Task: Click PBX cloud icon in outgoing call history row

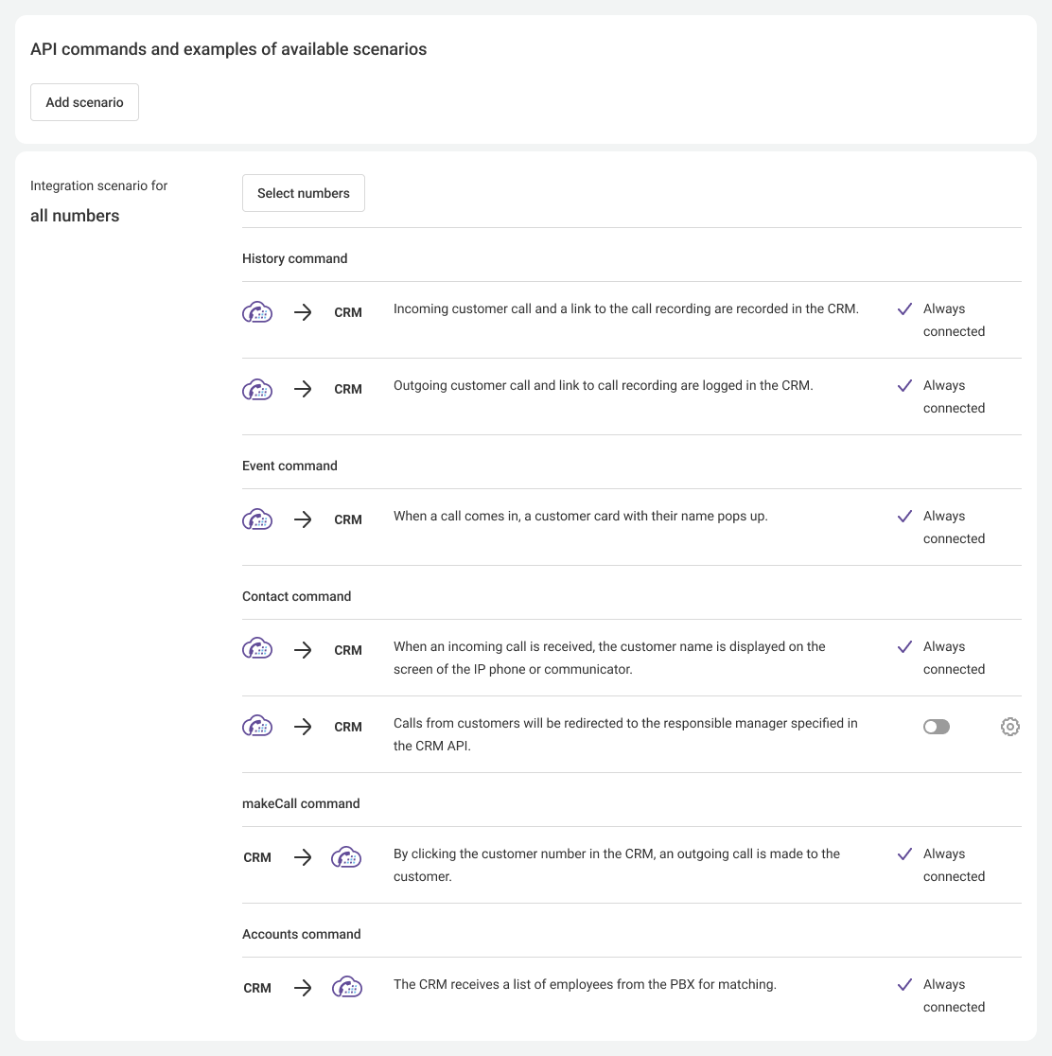Action: coord(257,389)
